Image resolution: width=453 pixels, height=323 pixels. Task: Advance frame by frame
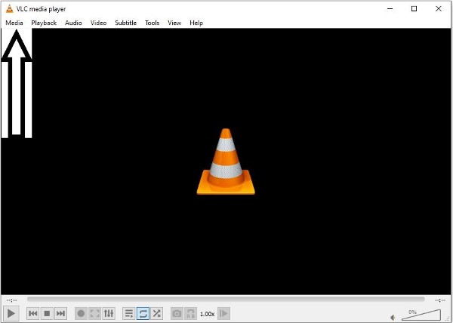(x=223, y=313)
